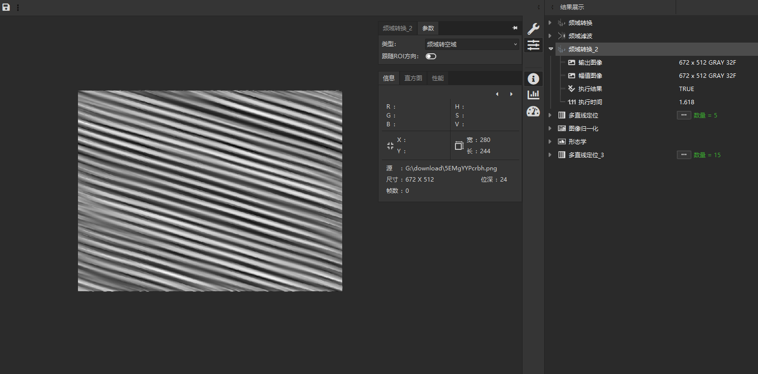Pin the parameters panel
758x374 pixels.
[515, 28]
